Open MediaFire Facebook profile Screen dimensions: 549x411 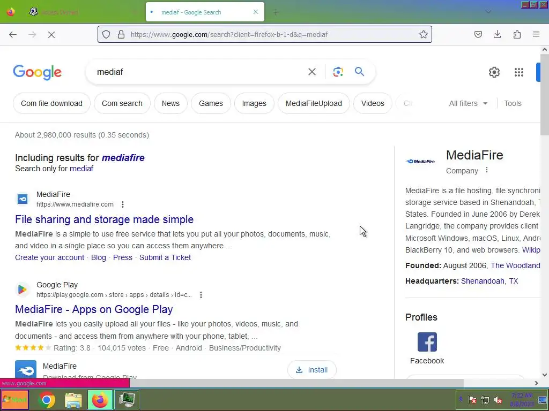tap(427, 348)
